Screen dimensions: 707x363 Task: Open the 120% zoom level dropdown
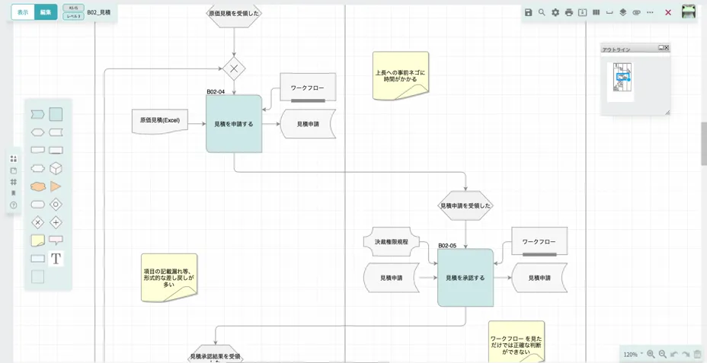[633, 355]
